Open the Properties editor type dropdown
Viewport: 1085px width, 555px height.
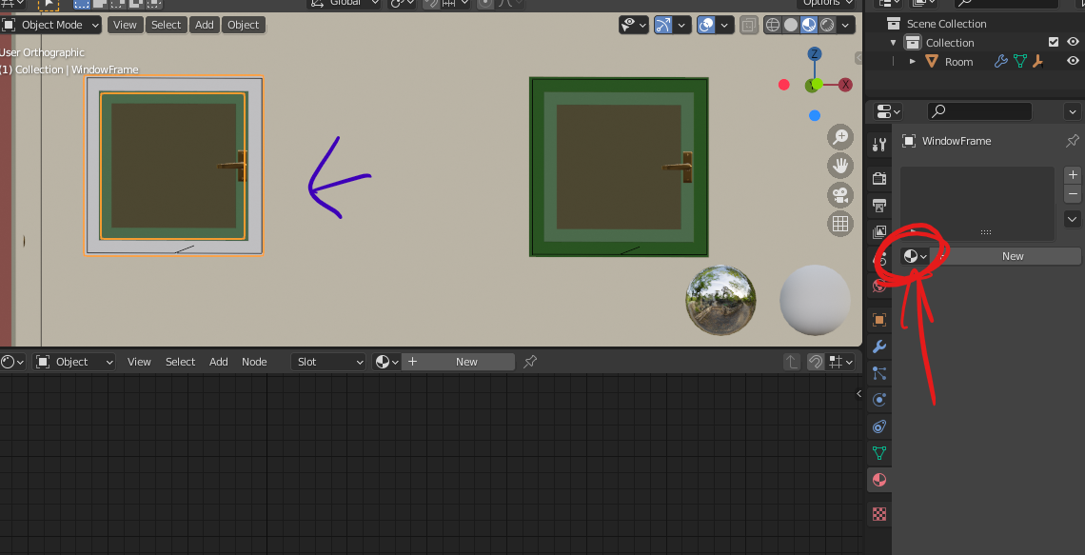coord(889,111)
